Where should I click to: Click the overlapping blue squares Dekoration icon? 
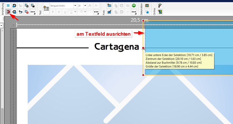(x=147, y=12)
